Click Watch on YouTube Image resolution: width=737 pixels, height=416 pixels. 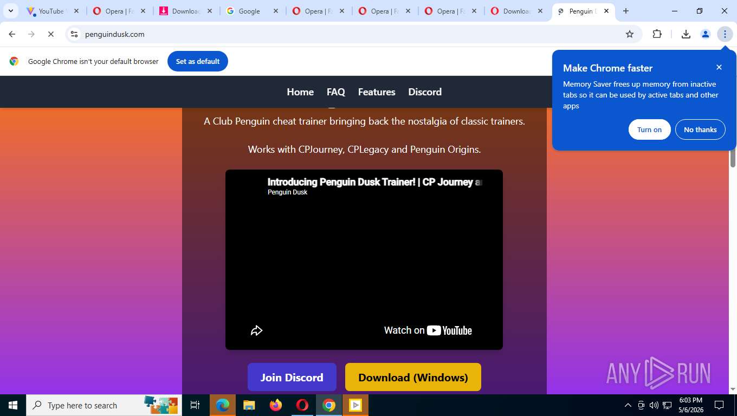(428, 330)
